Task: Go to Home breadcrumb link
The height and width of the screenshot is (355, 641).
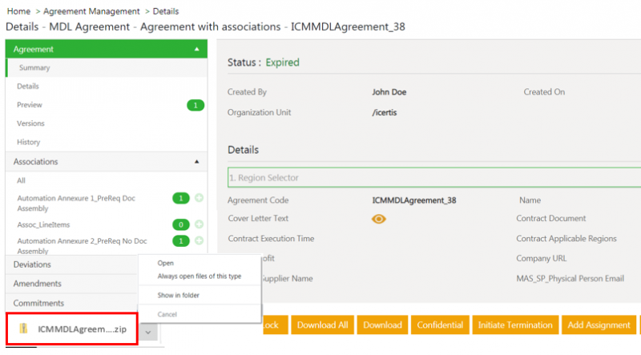Action: pyautogui.click(x=18, y=11)
